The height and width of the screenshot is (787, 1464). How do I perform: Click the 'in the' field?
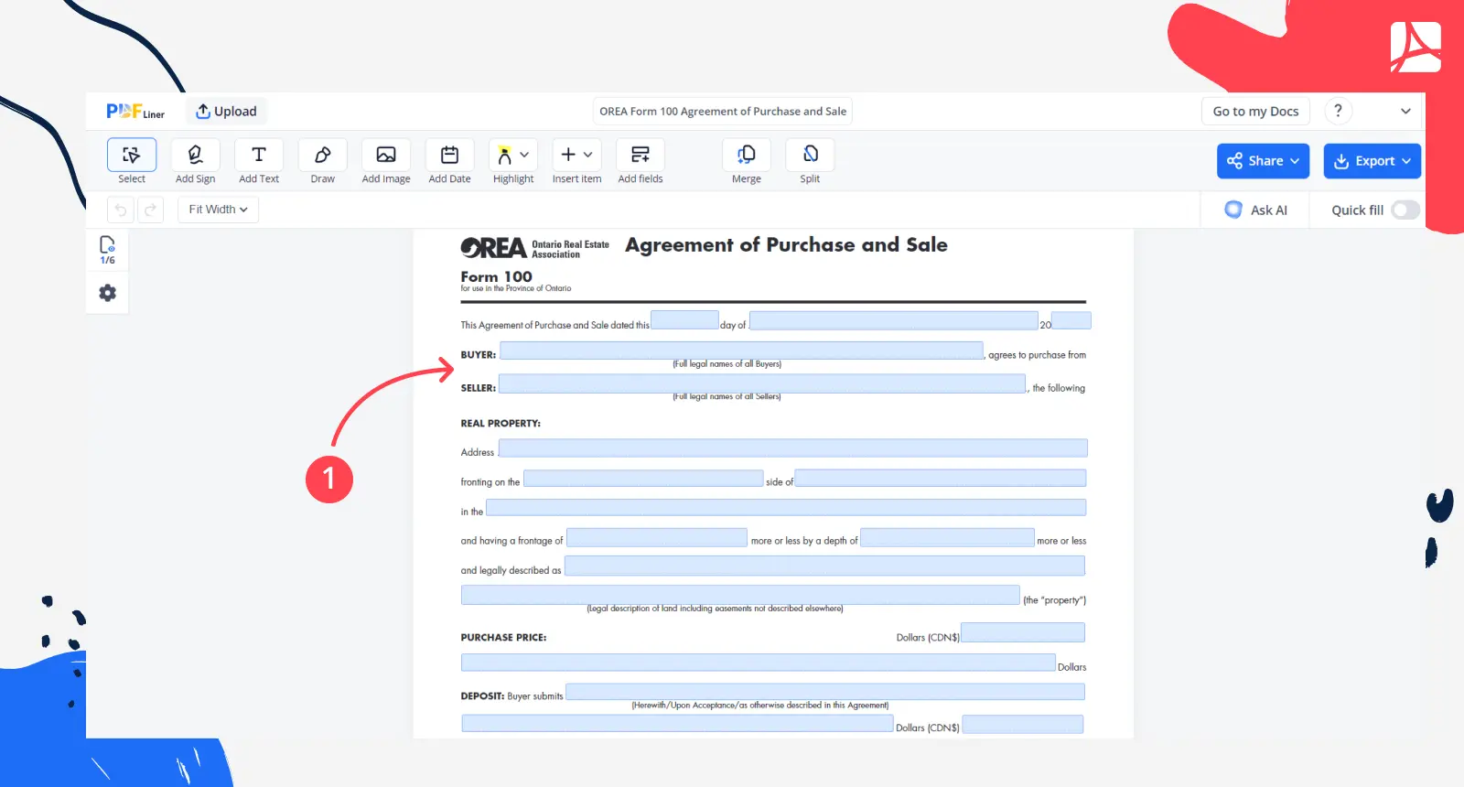pos(786,508)
